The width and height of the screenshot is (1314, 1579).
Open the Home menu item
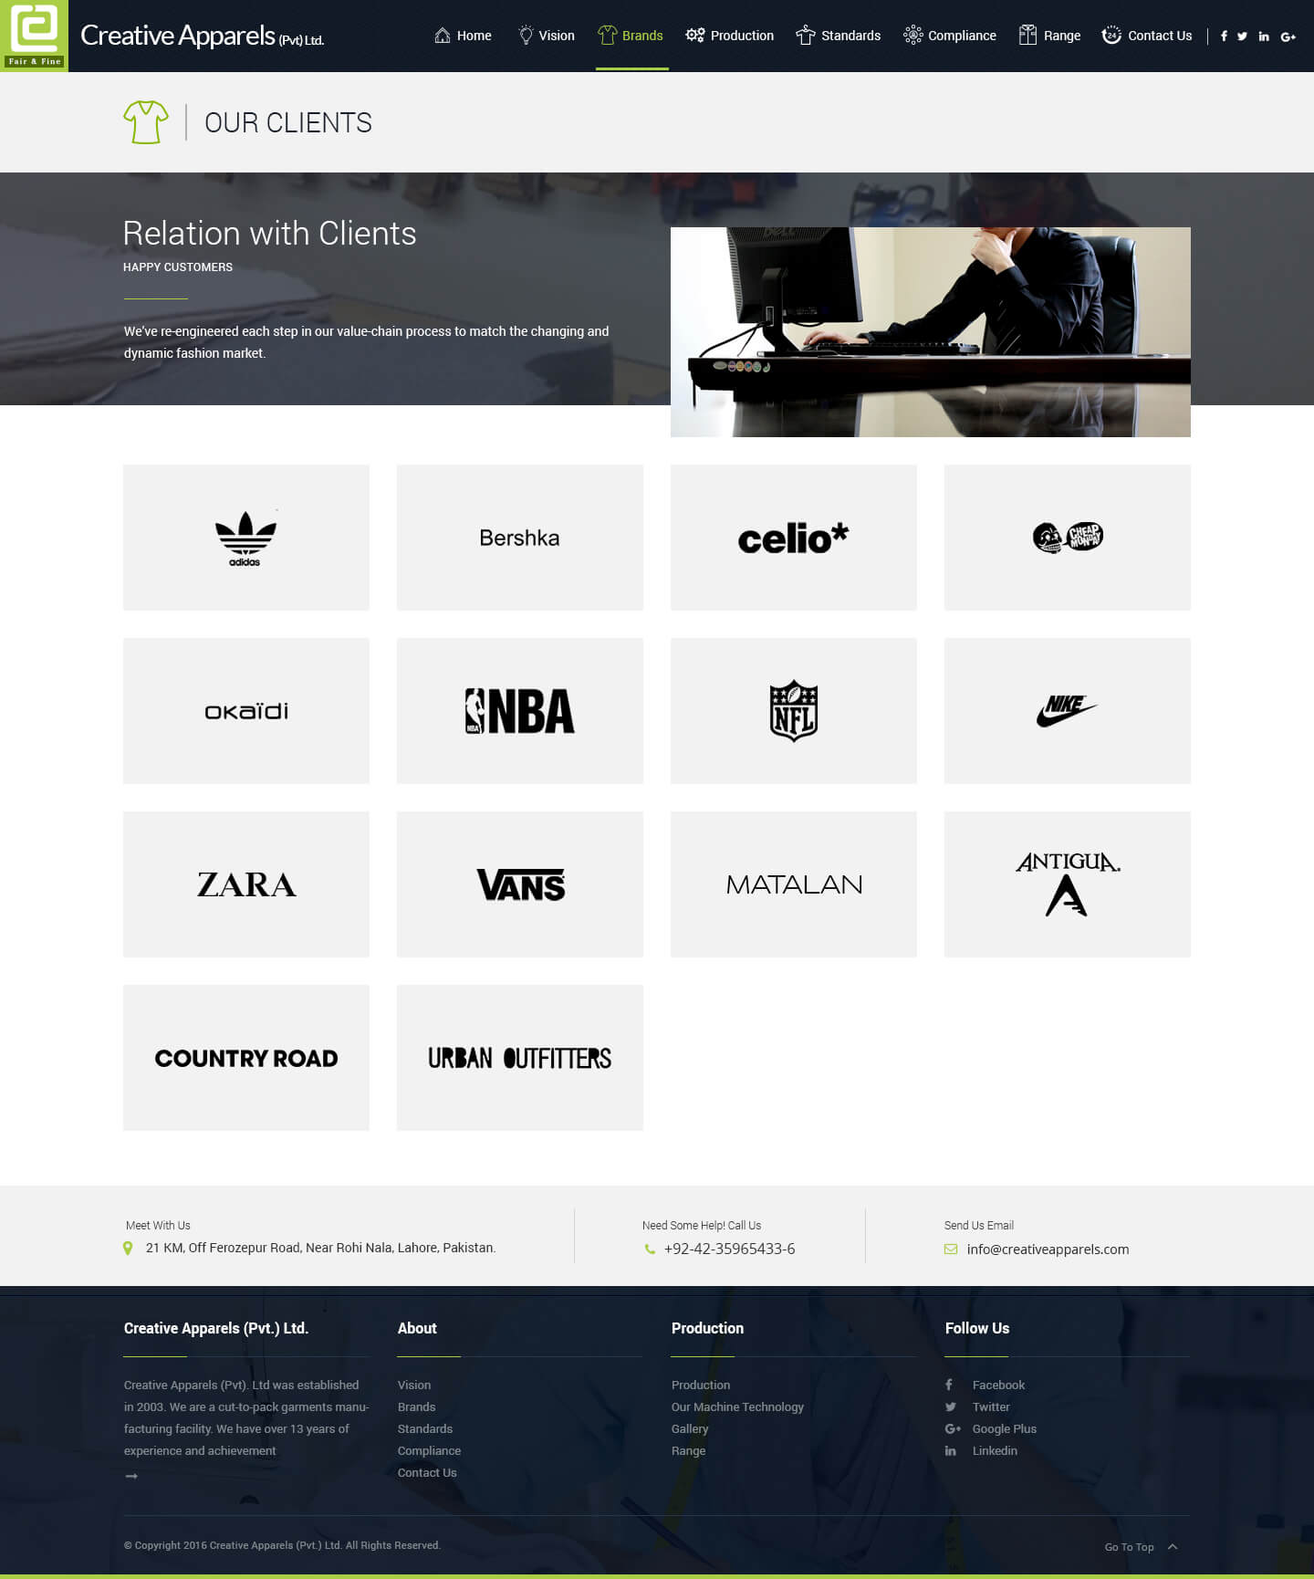click(463, 36)
